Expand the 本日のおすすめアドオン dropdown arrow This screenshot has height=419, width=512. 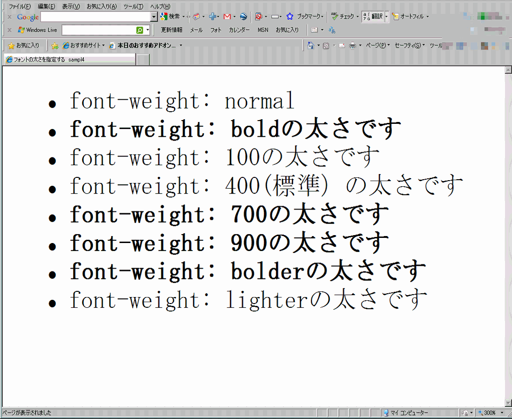(181, 46)
